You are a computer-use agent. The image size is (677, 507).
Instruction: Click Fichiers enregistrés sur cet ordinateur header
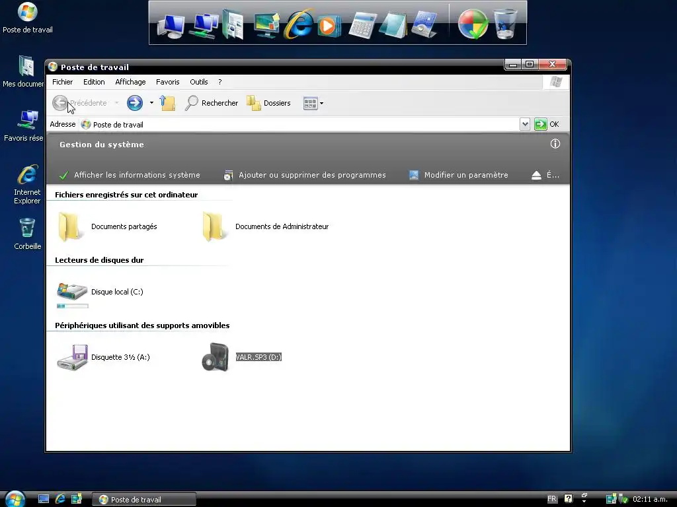[x=126, y=195]
